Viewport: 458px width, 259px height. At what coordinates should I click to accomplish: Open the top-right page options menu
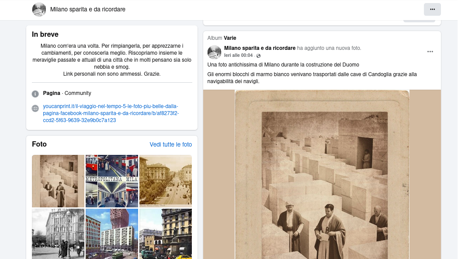432,9
